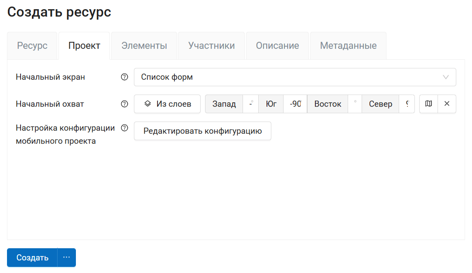Screen dimensions: 472x273
Task: Show help for Настройка конфигурации мобильного проекта
Action: tap(124, 128)
